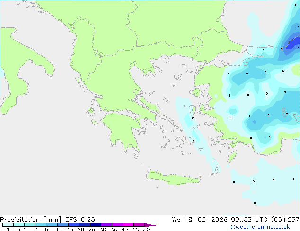Select the 1–2 mm legend swatch
The height and width of the screenshot is (231, 300).
tap(30, 225)
